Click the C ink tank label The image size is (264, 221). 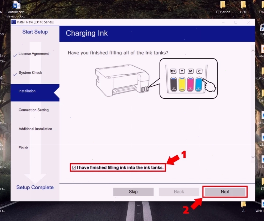(x=199, y=71)
